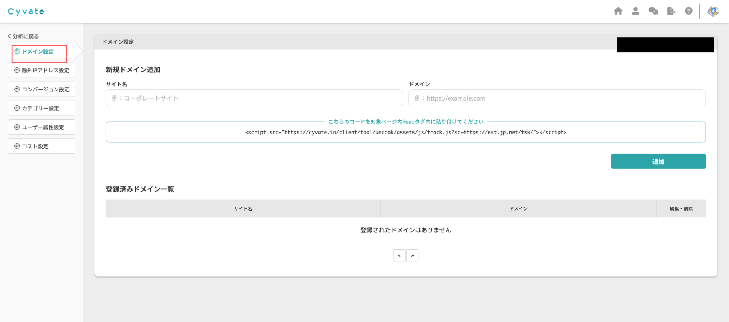This screenshot has width=729, height=322.
Task: Click the Cyvate logo
Action: pyautogui.click(x=26, y=12)
